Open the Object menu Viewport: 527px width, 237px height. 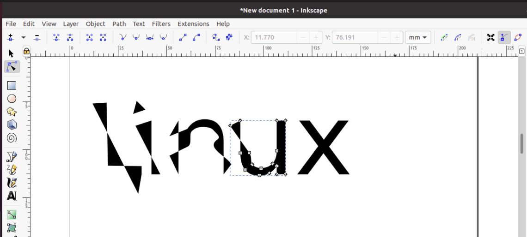[x=95, y=24]
